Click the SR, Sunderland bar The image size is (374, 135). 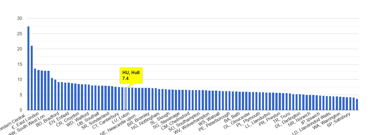109,98
